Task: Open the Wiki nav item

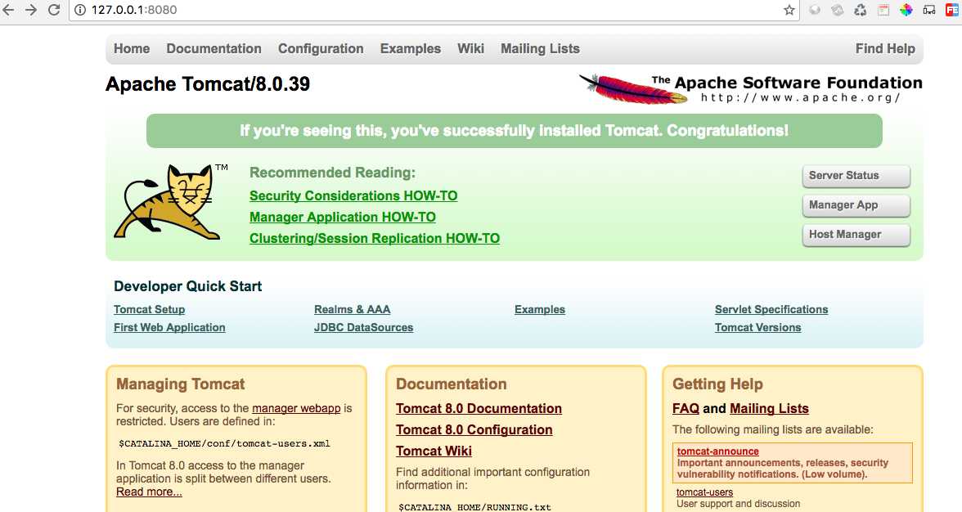Action: tap(470, 48)
